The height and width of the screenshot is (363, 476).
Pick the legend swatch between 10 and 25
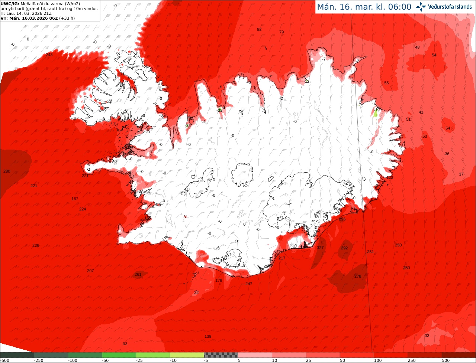[x=289, y=355]
